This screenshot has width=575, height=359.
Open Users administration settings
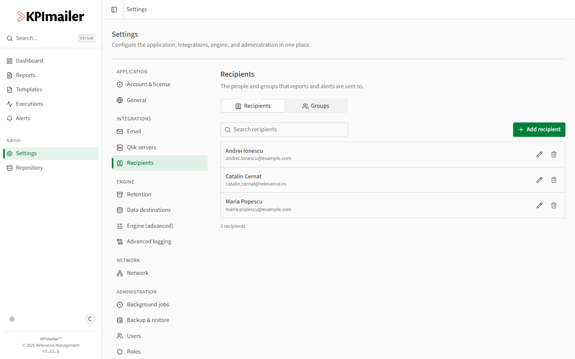(x=160, y=336)
